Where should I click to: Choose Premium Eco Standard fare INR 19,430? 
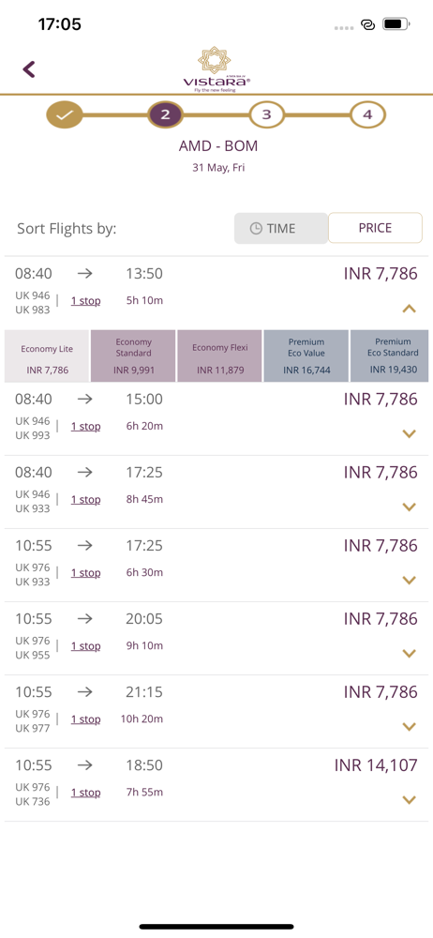click(x=389, y=356)
